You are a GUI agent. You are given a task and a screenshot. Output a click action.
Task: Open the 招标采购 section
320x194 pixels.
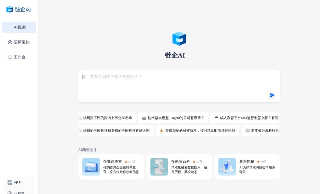tap(19, 42)
